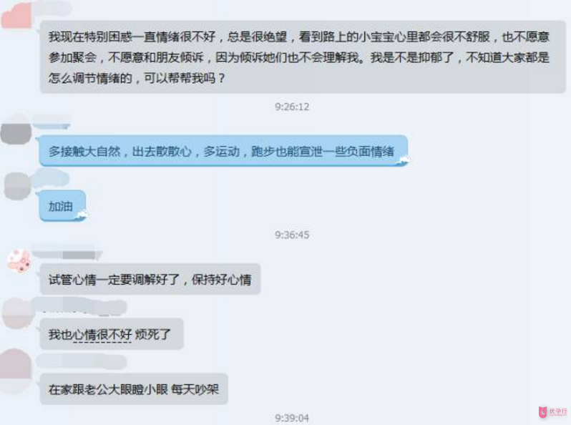The height and width of the screenshot is (425, 571).
Task: Click the 9:39:04 timestamp
Action: 292,418
